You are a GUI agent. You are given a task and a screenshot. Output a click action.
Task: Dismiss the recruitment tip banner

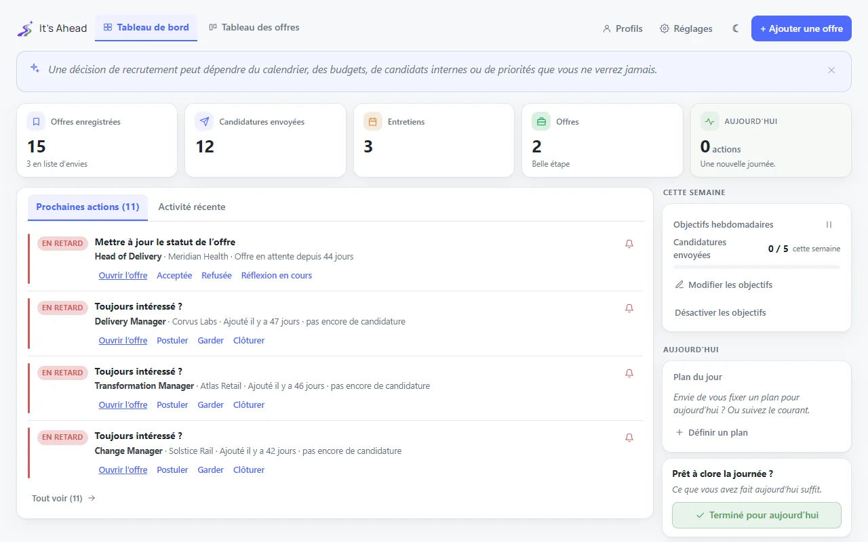[x=831, y=70]
